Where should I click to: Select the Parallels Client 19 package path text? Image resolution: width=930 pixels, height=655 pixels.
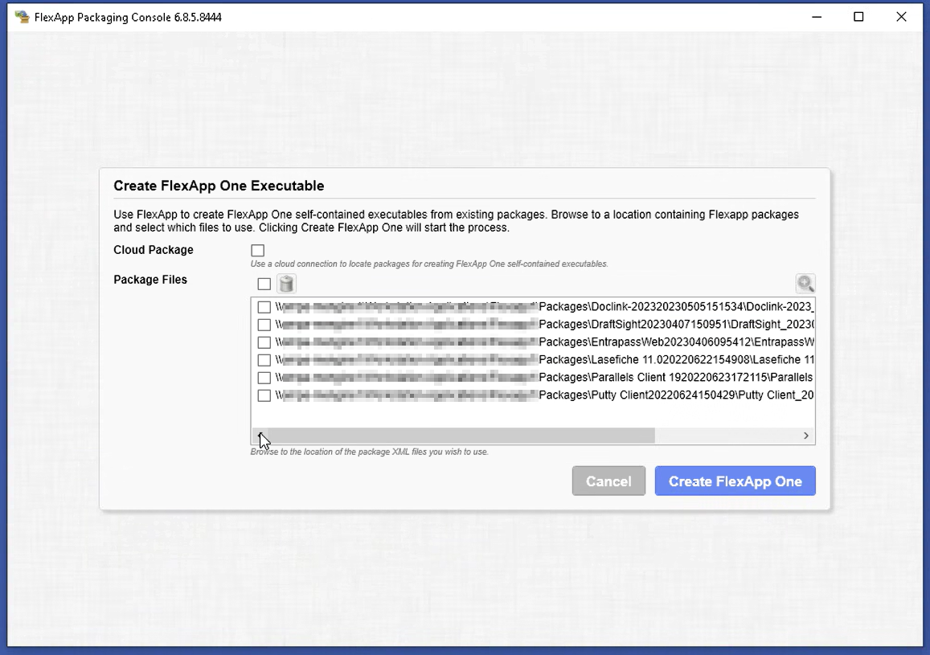pyautogui.click(x=544, y=378)
